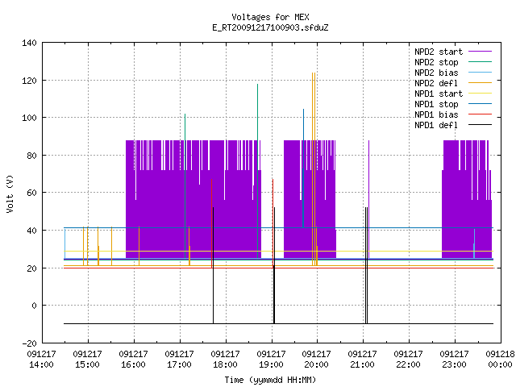Click red NPD1 bias spike near 17:40
The width and height of the screenshot is (516, 387).
211,224
